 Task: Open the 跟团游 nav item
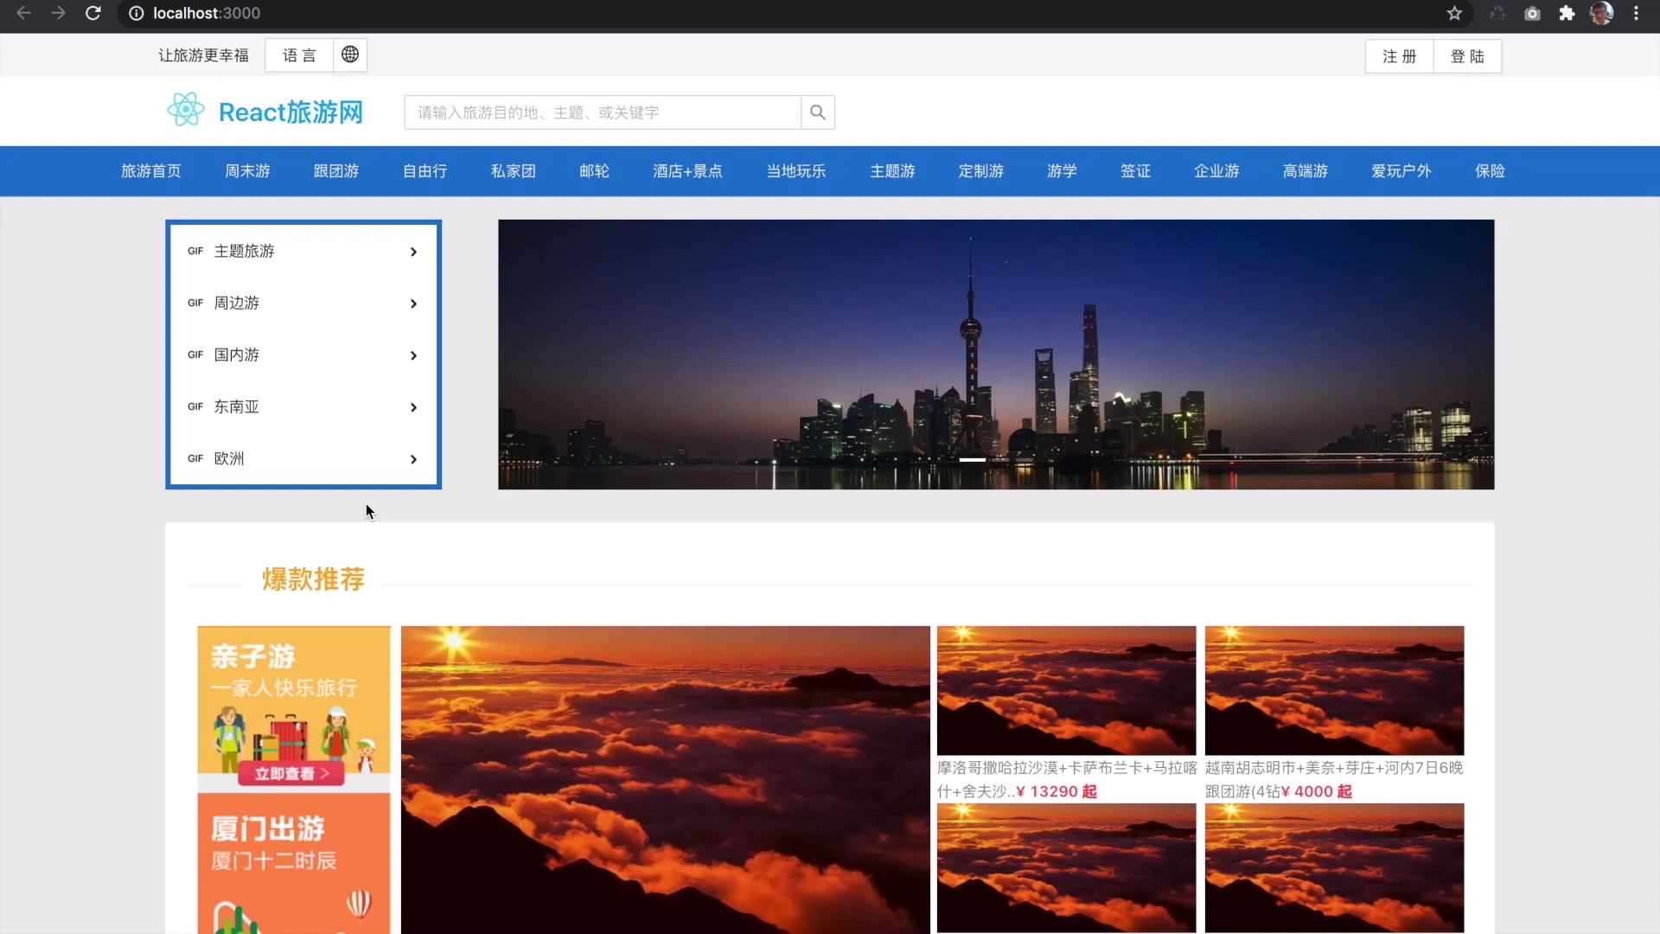336,171
